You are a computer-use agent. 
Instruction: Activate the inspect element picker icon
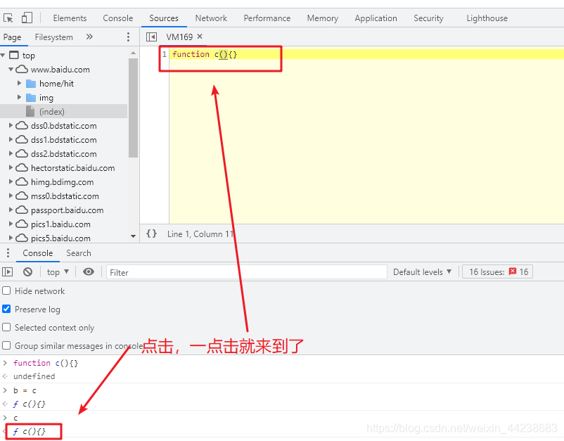8,18
